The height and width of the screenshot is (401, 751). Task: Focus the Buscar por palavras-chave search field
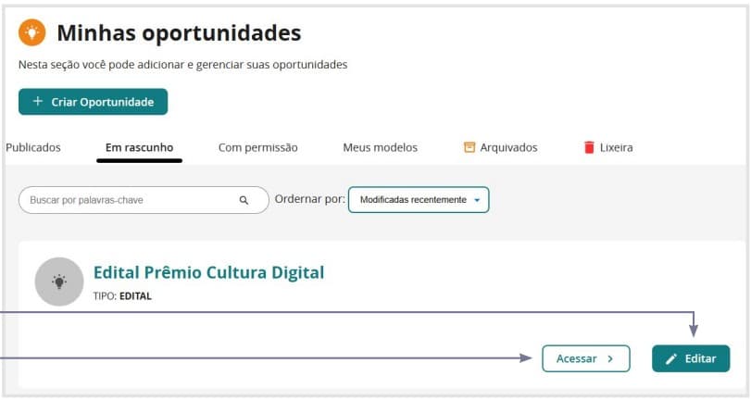click(130, 200)
